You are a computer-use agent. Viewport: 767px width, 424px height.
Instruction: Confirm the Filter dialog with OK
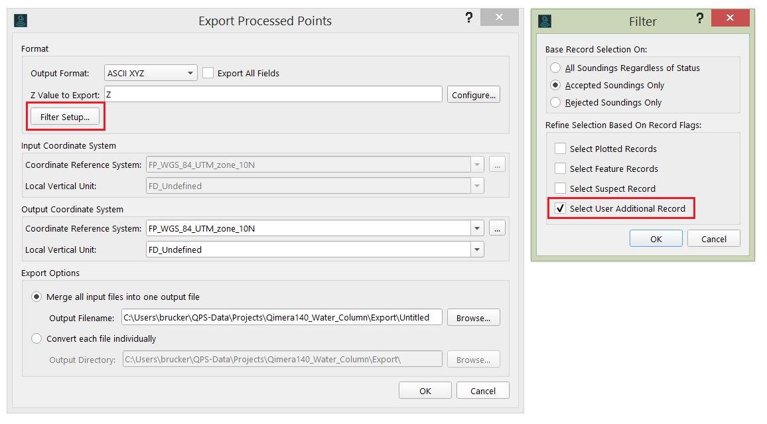coord(656,239)
